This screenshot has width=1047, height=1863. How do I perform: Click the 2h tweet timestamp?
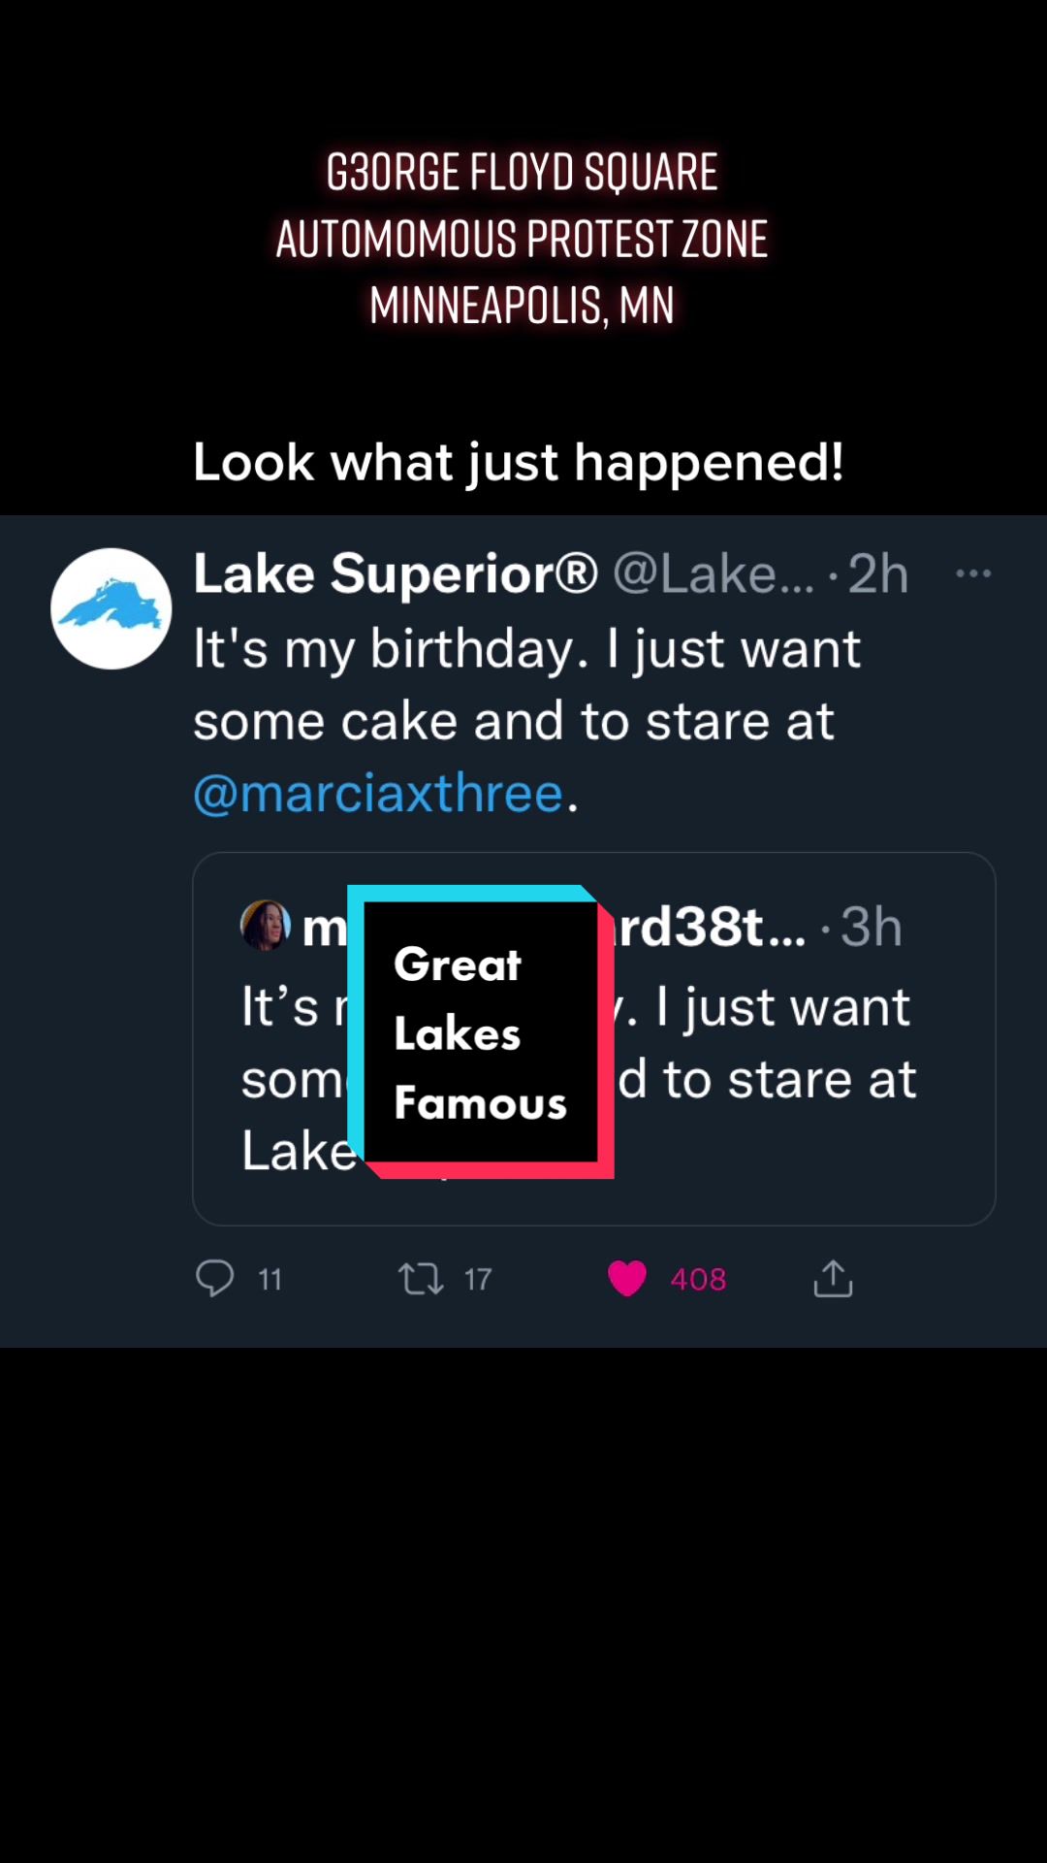878,573
